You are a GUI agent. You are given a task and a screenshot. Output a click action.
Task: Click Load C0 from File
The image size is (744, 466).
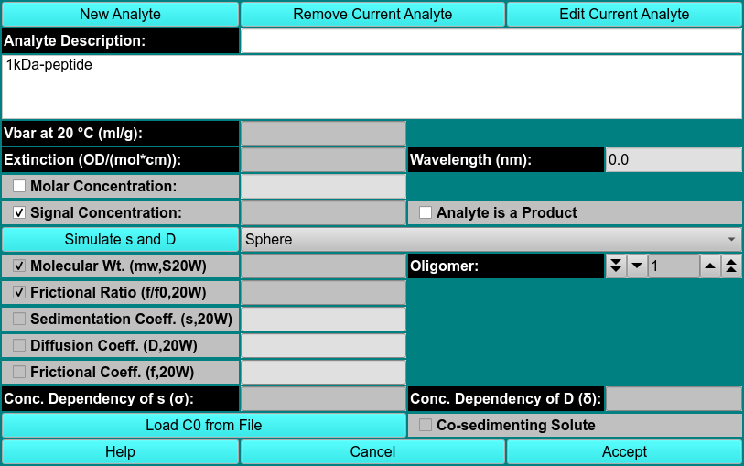pos(203,426)
